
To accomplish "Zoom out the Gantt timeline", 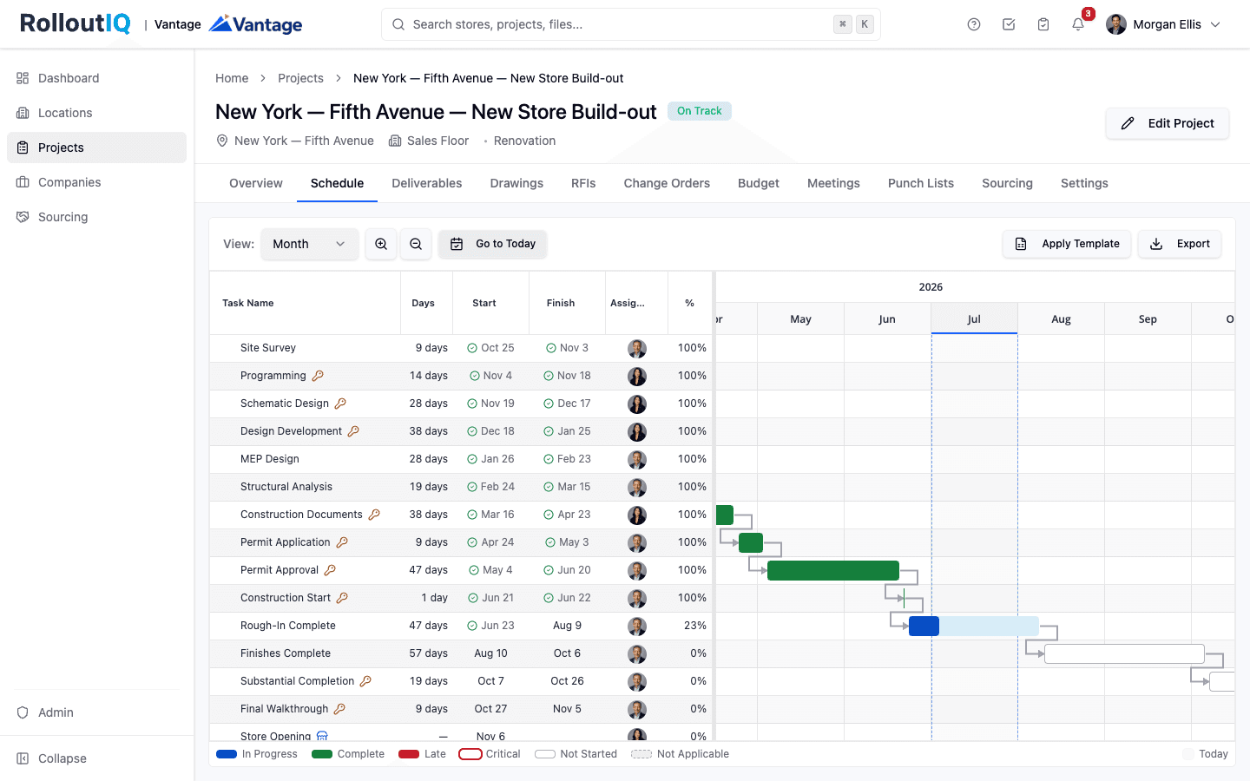I will [x=416, y=244].
